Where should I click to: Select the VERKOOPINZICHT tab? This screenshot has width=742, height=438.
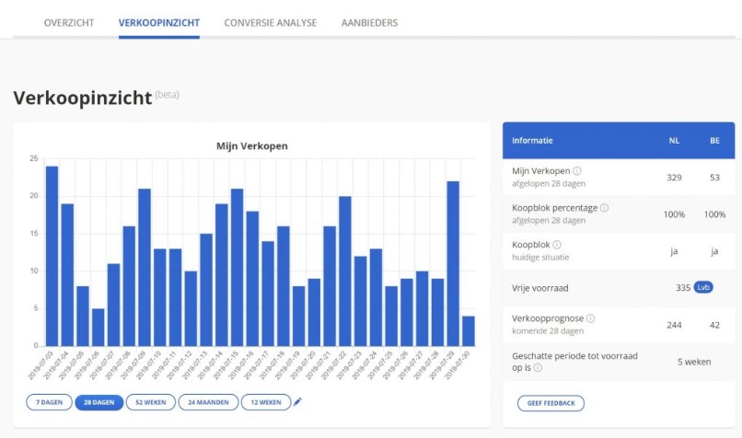pyautogui.click(x=159, y=23)
